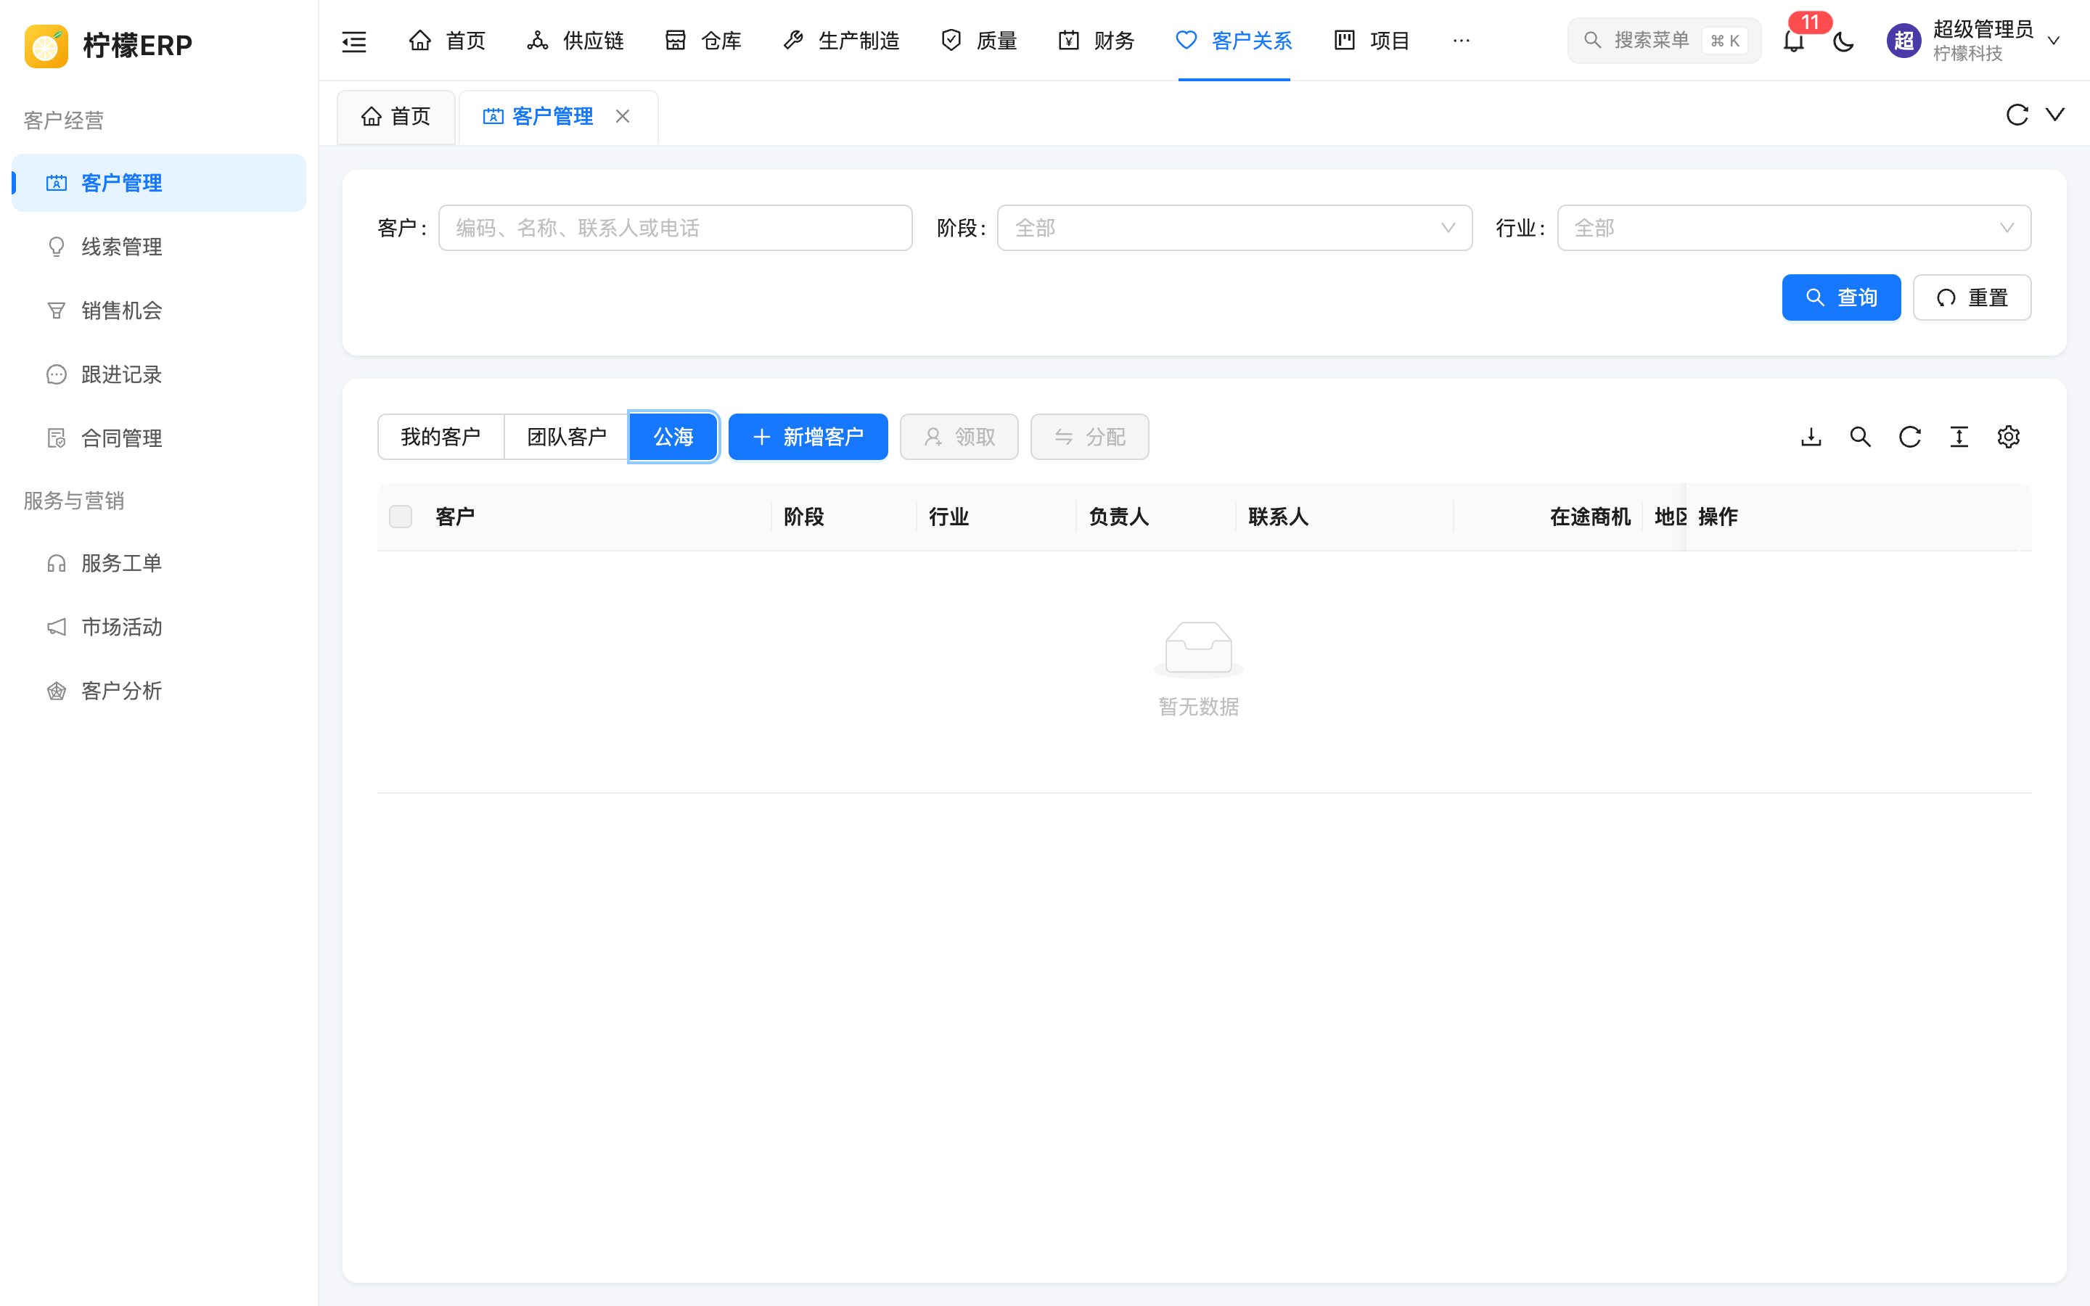Viewport: 2090px width, 1306px height.
Task: Expand the tab options chevron
Action: (2054, 115)
